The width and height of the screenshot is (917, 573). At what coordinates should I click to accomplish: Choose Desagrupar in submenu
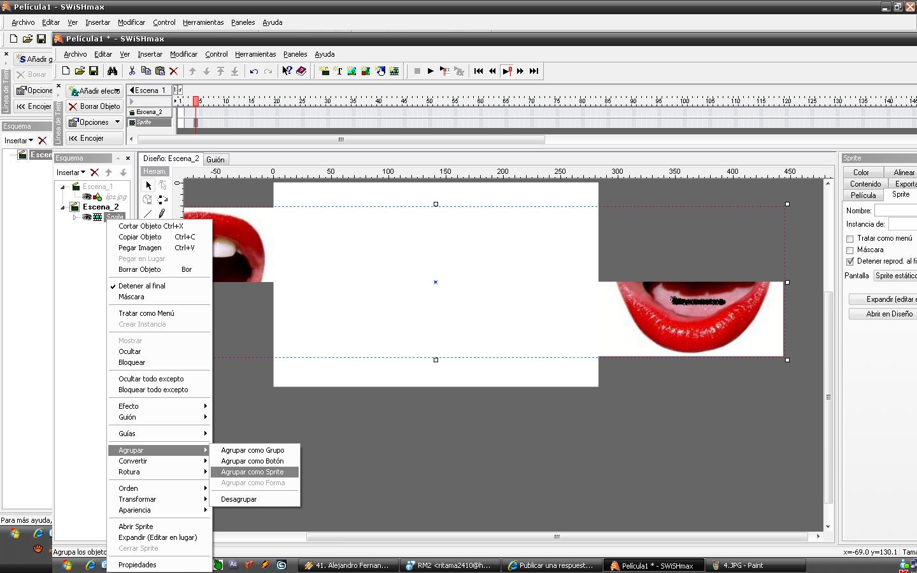pyautogui.click(x=255, y=499)
